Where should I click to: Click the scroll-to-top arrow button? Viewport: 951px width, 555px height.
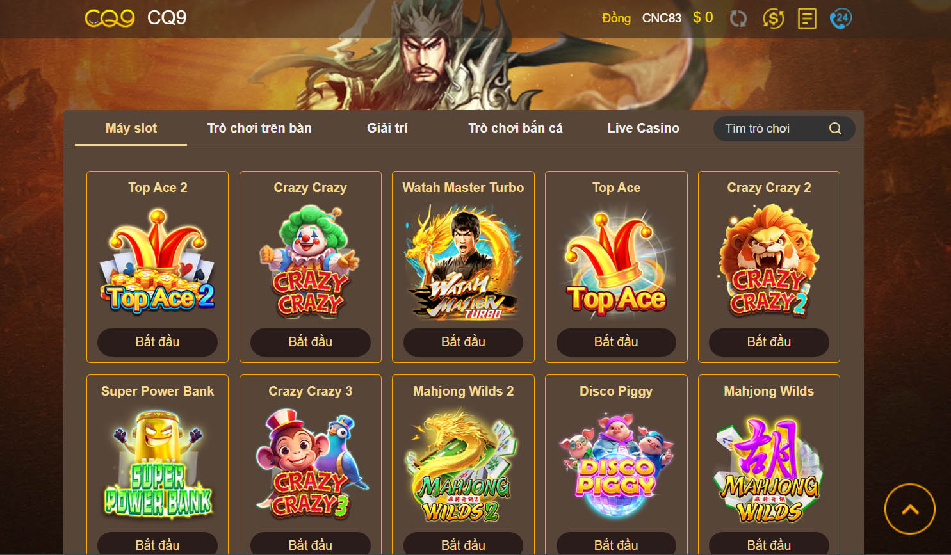(x=910, y=509)
